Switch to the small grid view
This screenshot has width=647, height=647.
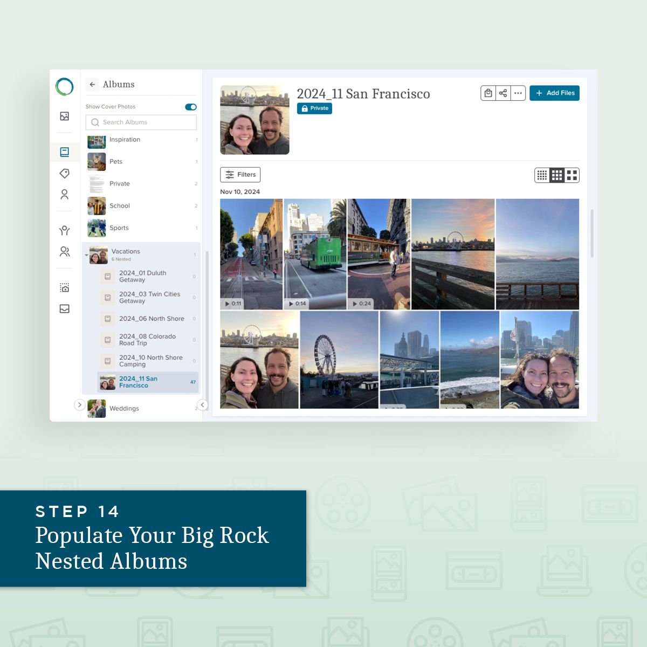click(542, 175)
